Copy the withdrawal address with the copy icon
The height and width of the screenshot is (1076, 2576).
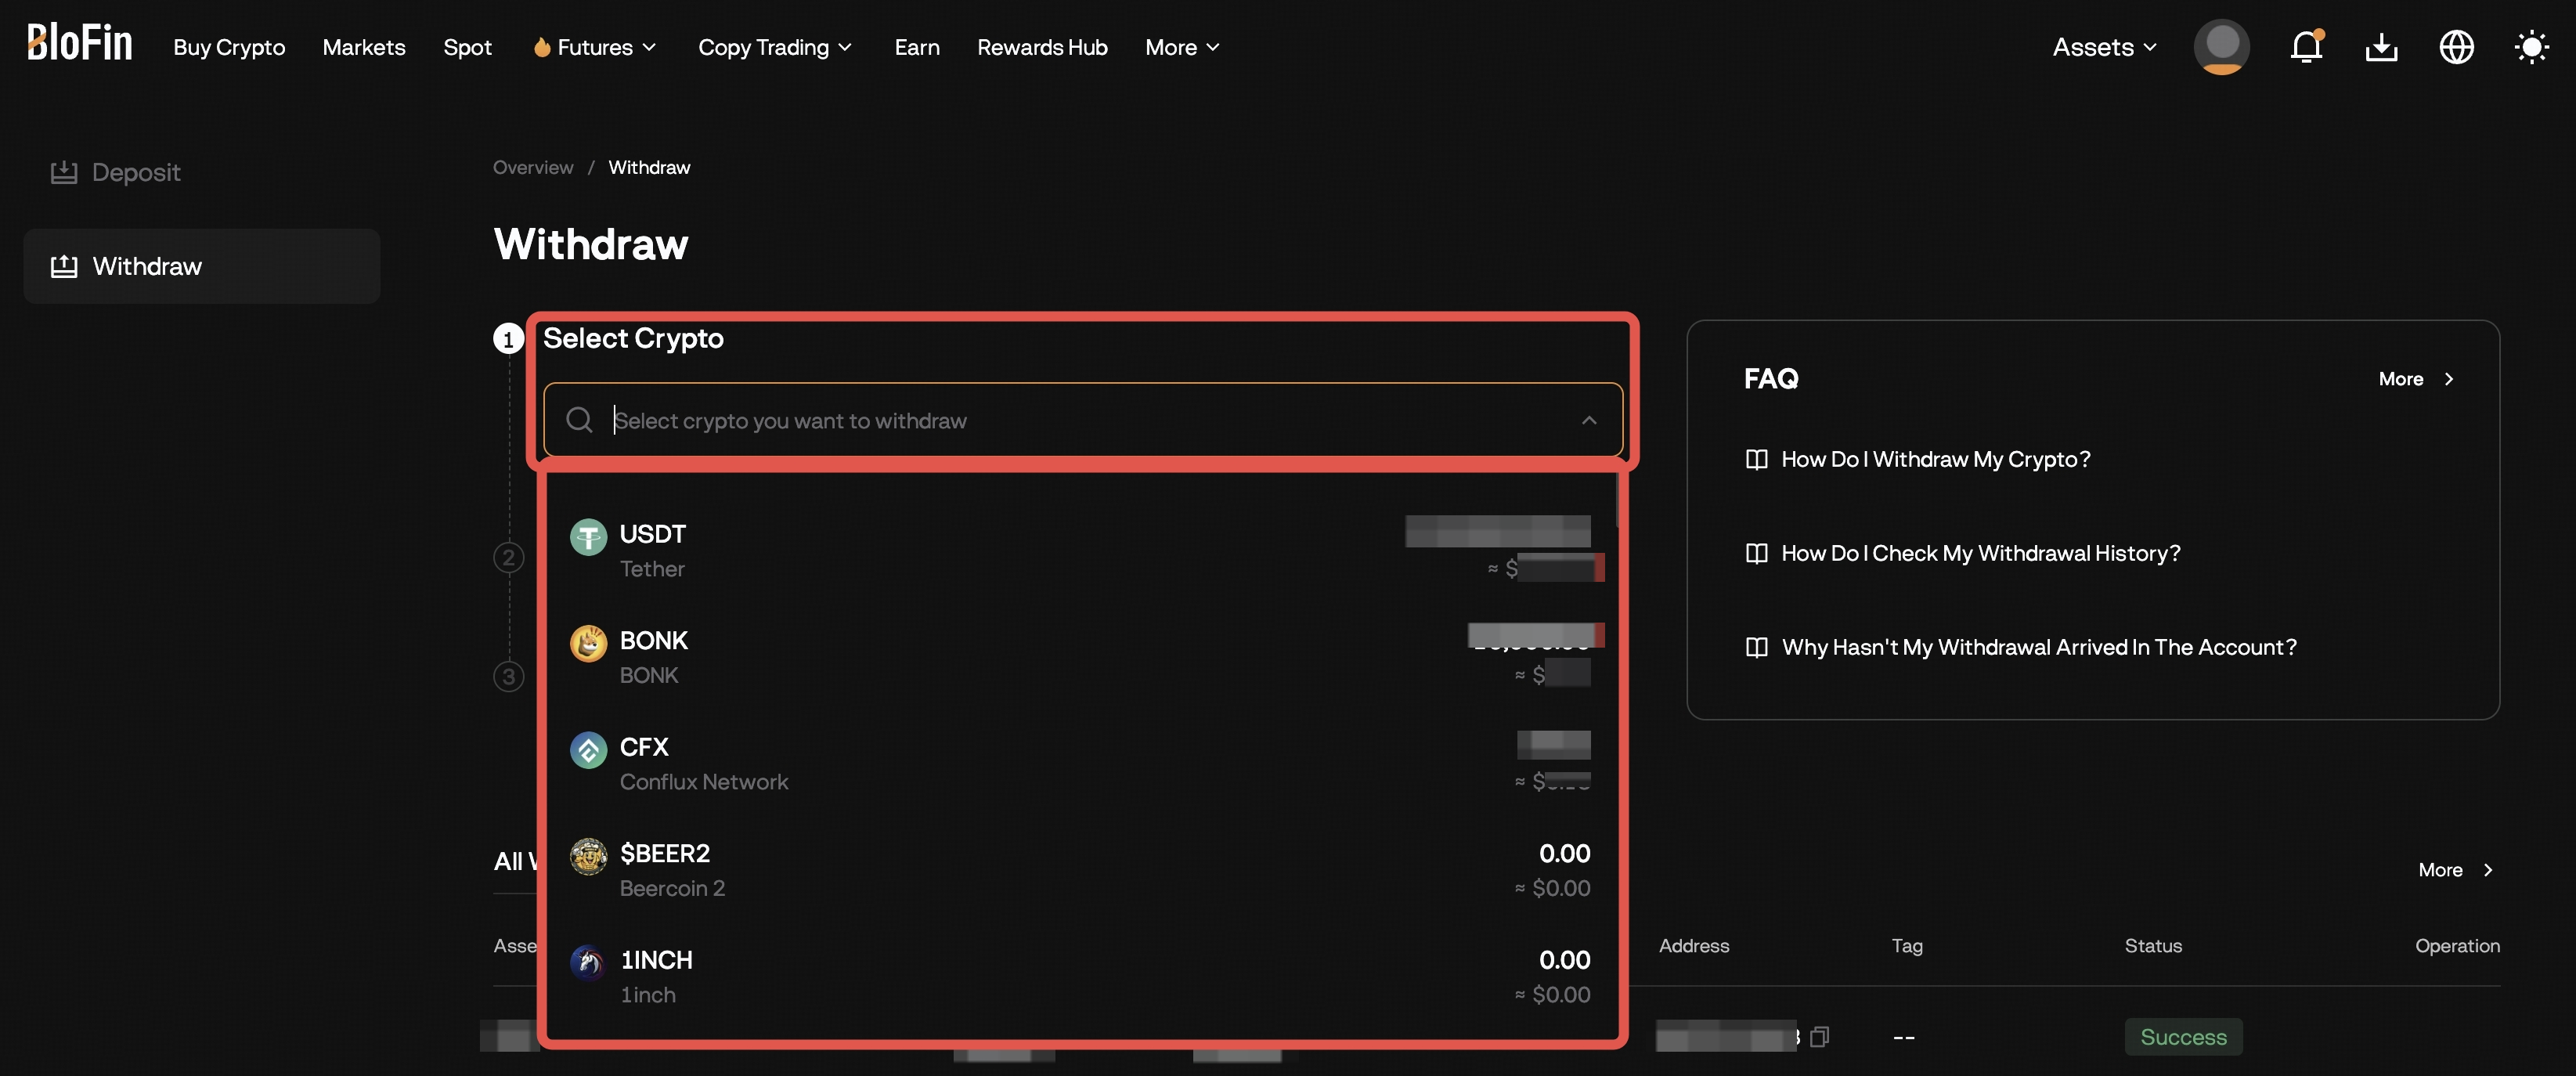pos(1820,1037)
